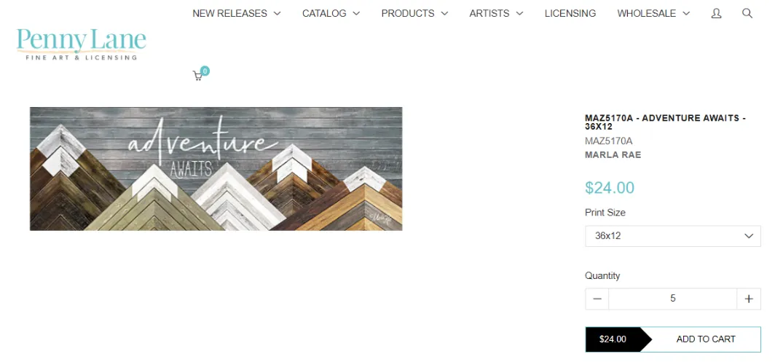Click the Adventure Awaits product image
This screenshot has width=775, height=362.
click(x=216, y=169)
